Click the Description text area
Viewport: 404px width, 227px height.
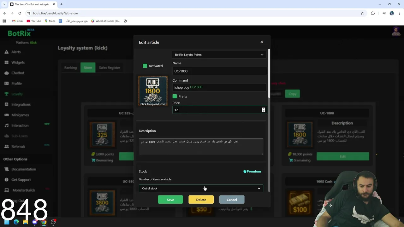201,147
